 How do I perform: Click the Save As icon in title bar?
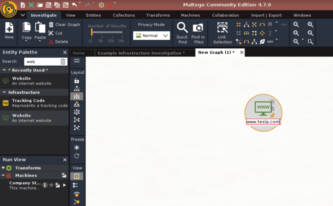(x=66, y=5)
